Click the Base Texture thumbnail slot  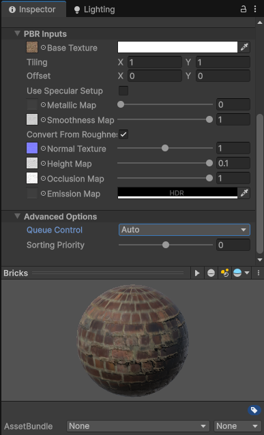click(32, 47)
